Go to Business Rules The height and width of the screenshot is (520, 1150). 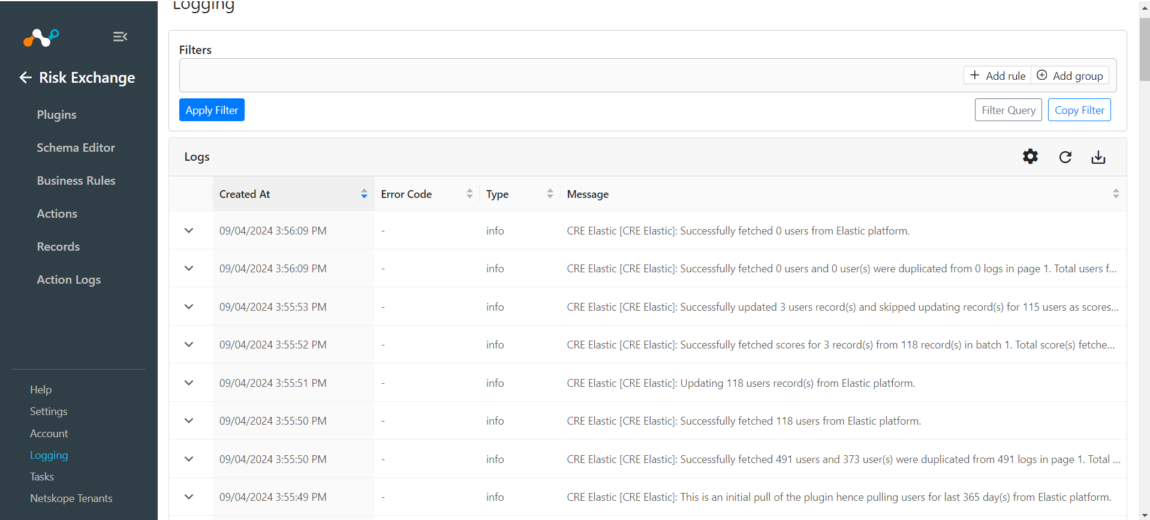76,181
